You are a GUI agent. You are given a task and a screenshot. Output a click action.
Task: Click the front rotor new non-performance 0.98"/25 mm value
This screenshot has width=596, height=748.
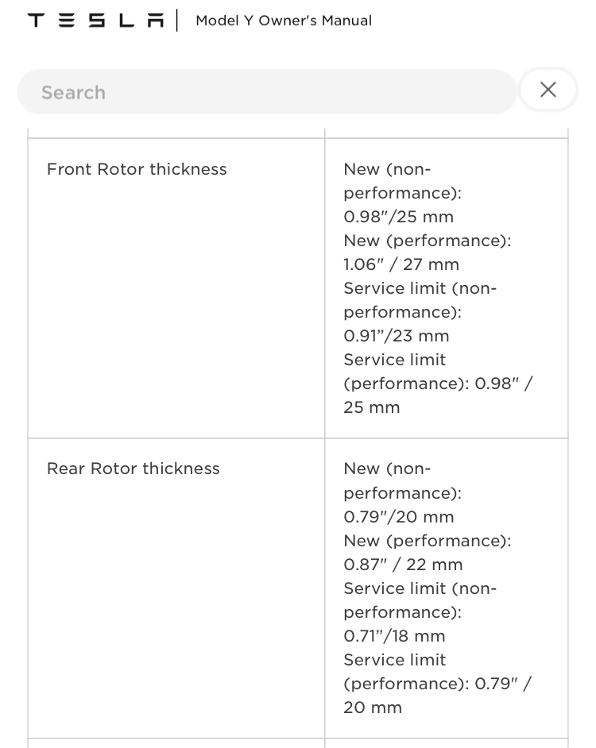click(x=399, y=217)
